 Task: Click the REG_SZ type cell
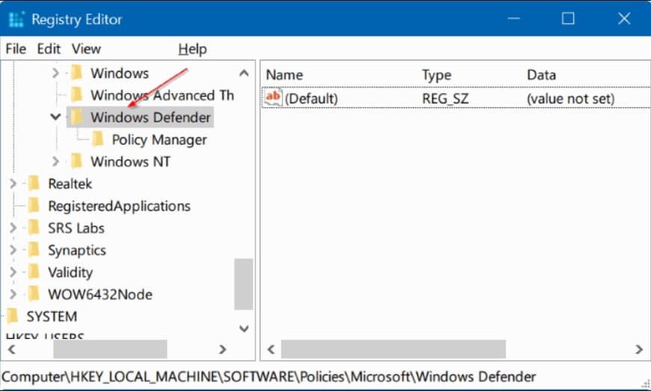click(x=445, y=98)
